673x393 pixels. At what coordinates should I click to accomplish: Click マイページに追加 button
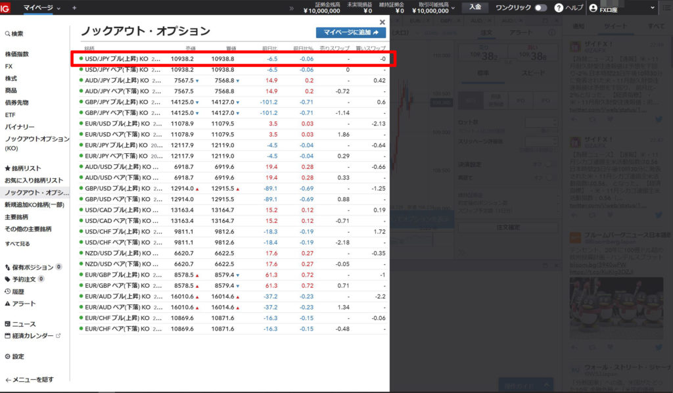(351, 32)
